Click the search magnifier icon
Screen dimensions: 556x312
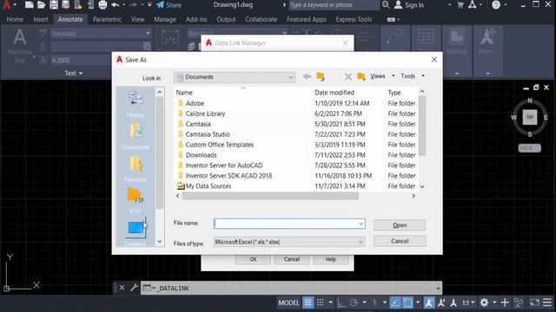(x=386, y=5)
